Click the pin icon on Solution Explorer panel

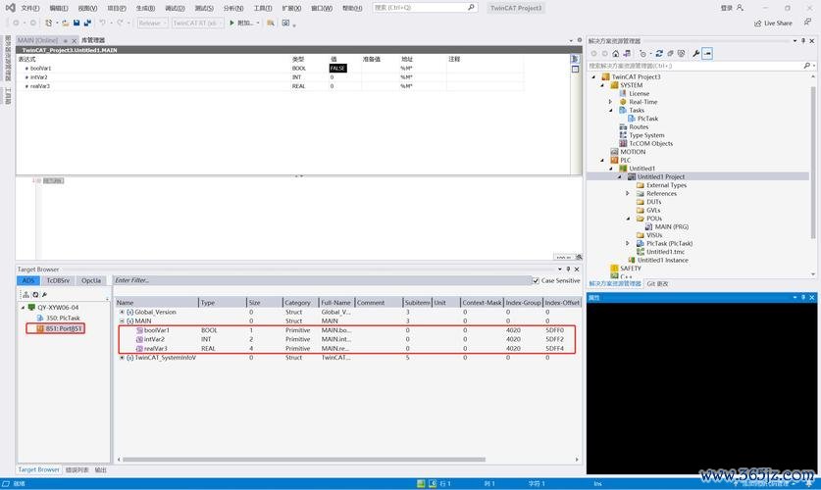pyautogui.click(x=803, y=41)
